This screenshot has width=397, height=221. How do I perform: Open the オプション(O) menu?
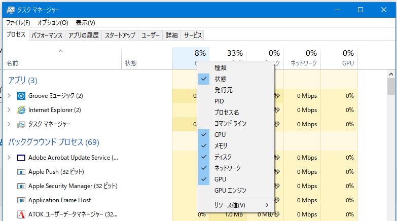pyautogui.click(x=53, y=23)
